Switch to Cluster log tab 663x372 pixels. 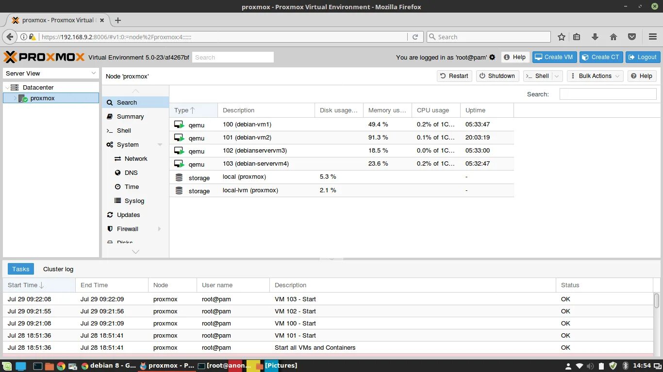(x=58, y=269)
